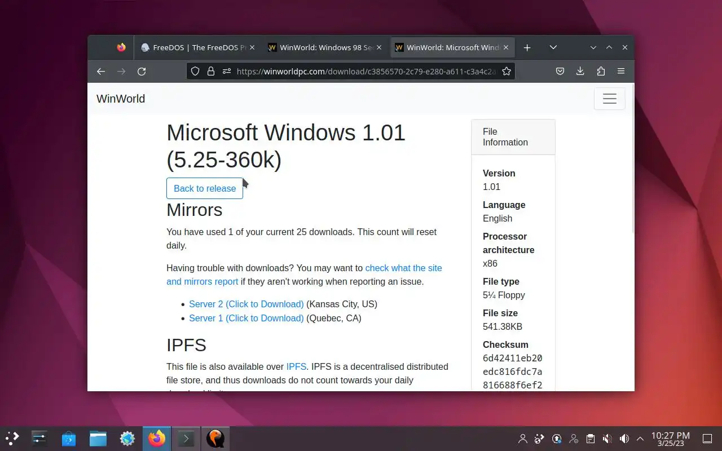Viewport: 722px width, 451px height.
Task: Open the Extensions puzzle-piece menu
Action: coord(601,71)
